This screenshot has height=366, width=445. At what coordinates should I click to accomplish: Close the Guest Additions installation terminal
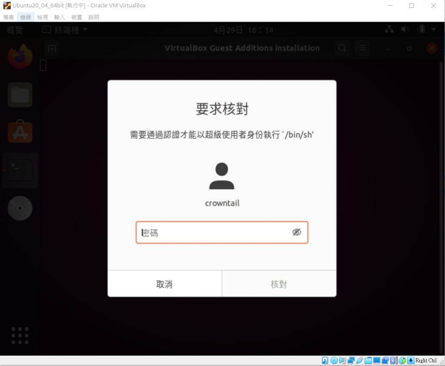click(x=432, y=48)
